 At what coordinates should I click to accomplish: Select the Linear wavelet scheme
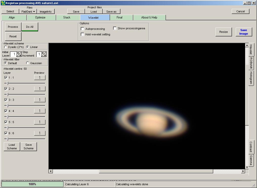coord(28,47)
